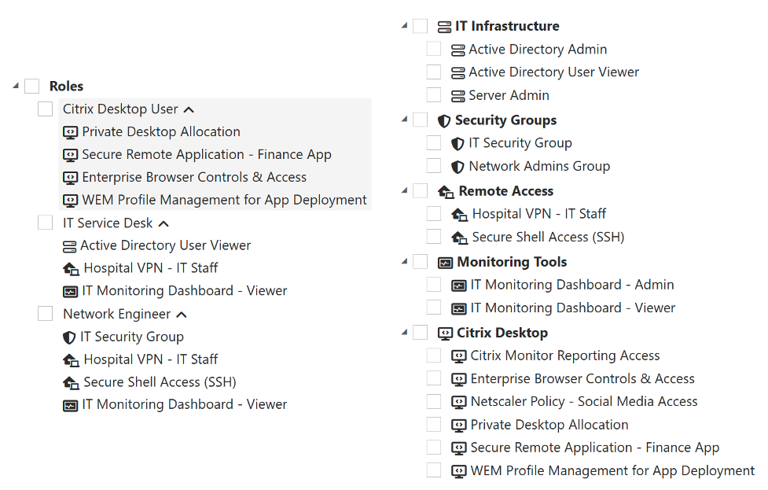This screenshot has width=768, height=490.
Task: Click the desktop icon beside Citrix Monitor Reporting Access
Action: (x=460, y=356)
